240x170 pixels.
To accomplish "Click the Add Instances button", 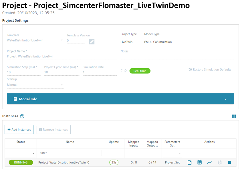I will tap(19, 130).
